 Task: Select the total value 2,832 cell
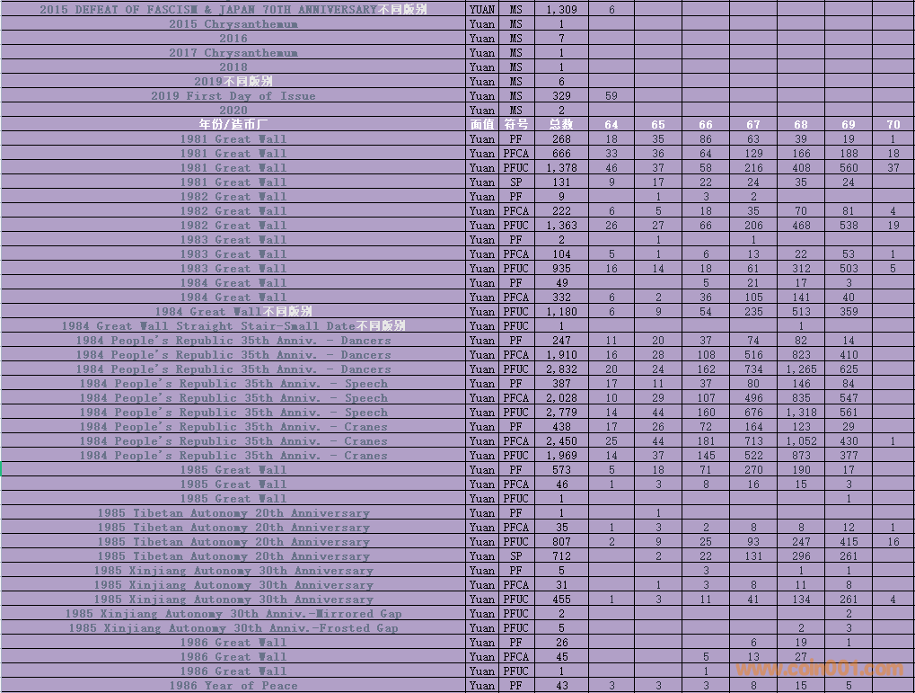(x=561, y=369)
